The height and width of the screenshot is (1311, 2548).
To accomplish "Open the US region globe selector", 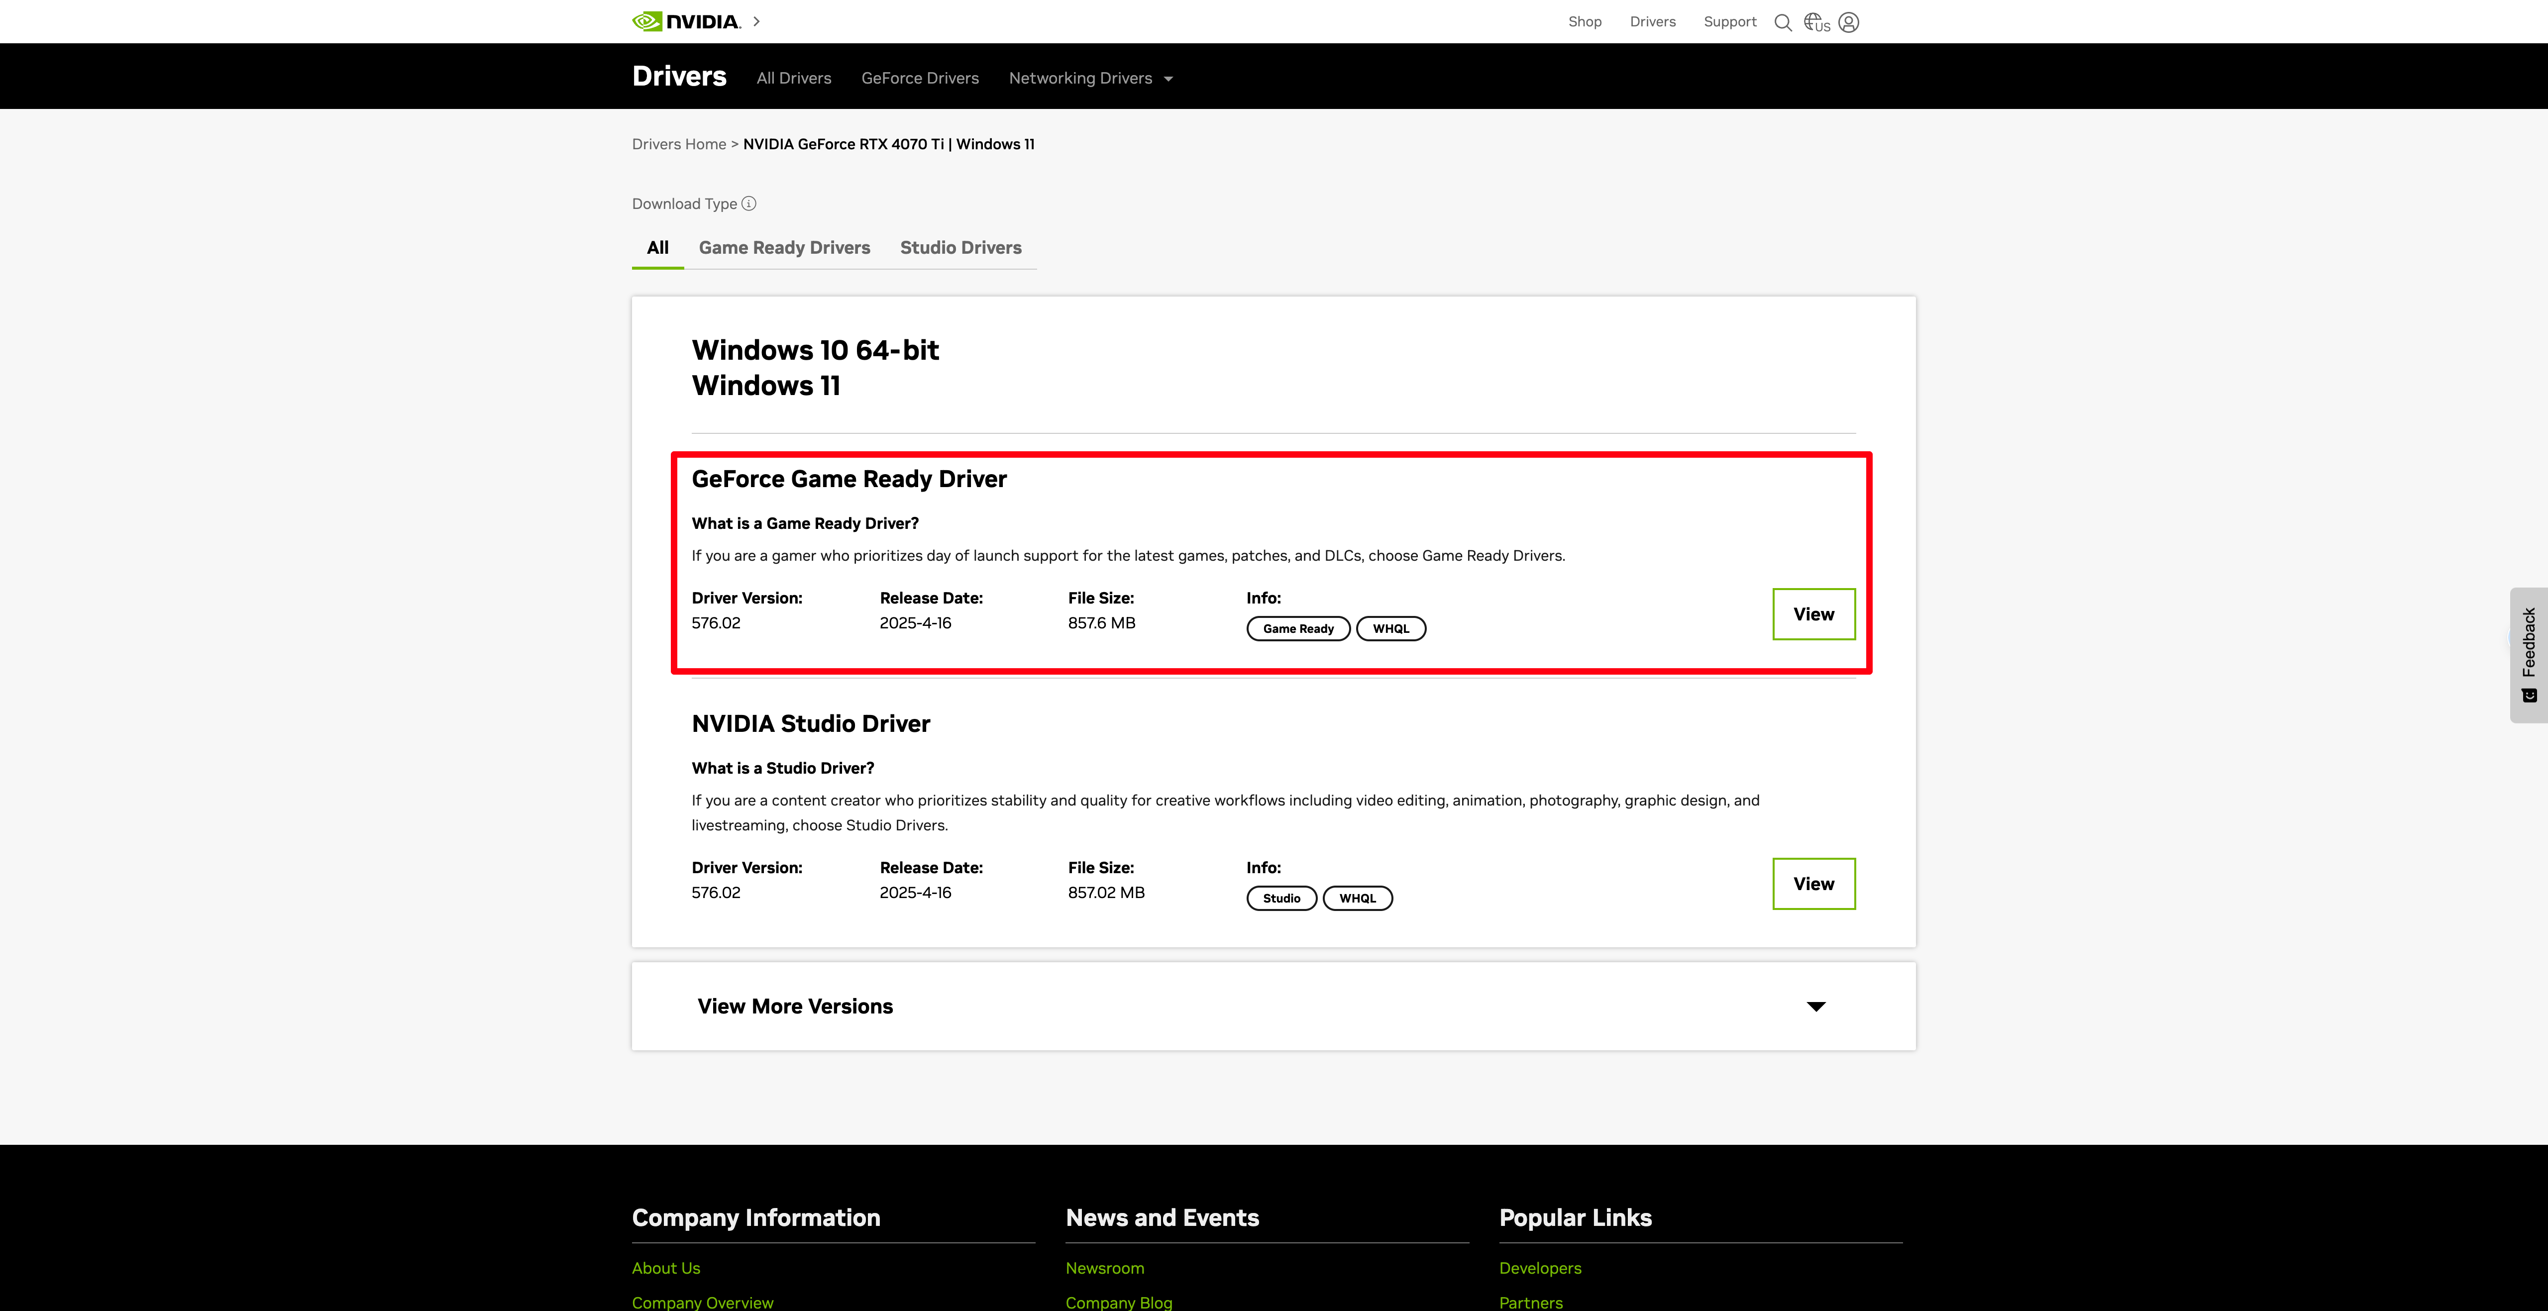I will point(1816,22).
